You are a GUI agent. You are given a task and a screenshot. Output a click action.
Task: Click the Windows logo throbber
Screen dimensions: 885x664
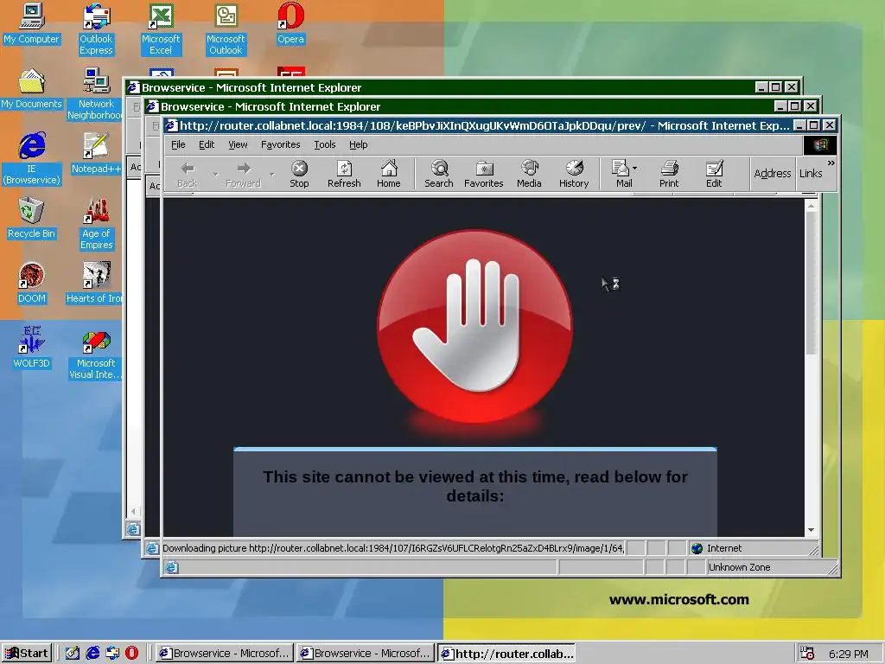click(x=820, y=145)
